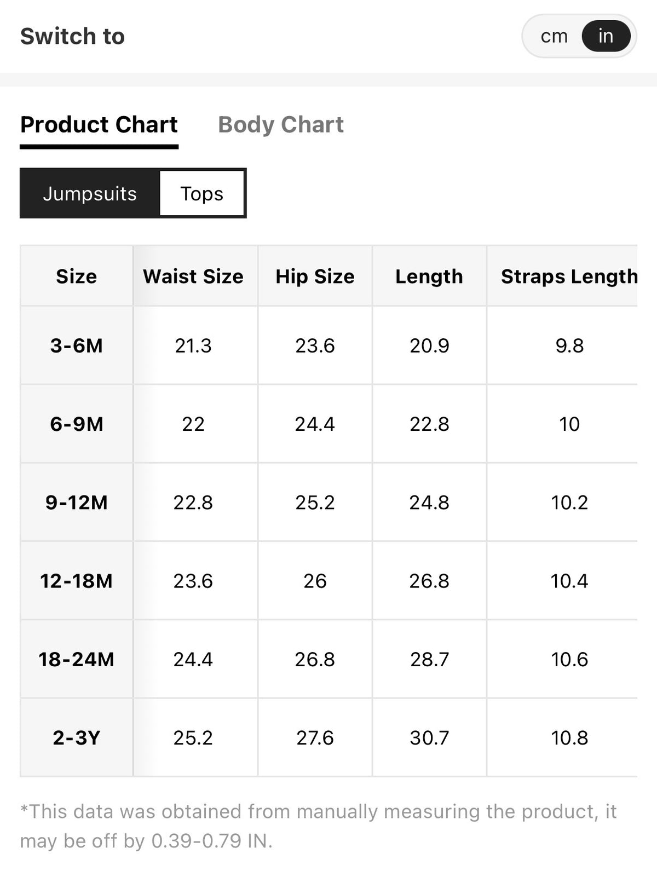Select the 12-18M size row label
657x871 pixels.
coord(77,580)
